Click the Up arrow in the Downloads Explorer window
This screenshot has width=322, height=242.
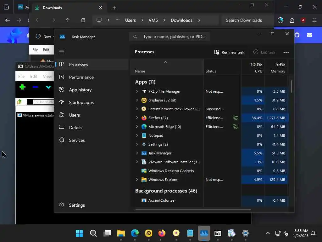[x=68, y=20]
